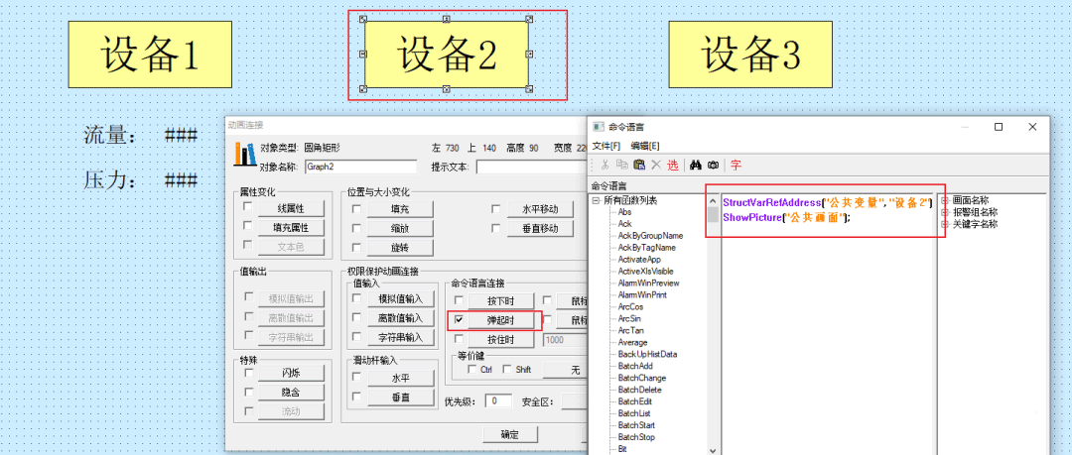Open the 文件[F] menu
Image resolution: width=1072 pixels, height=455 pixels.
coord(605,146)
